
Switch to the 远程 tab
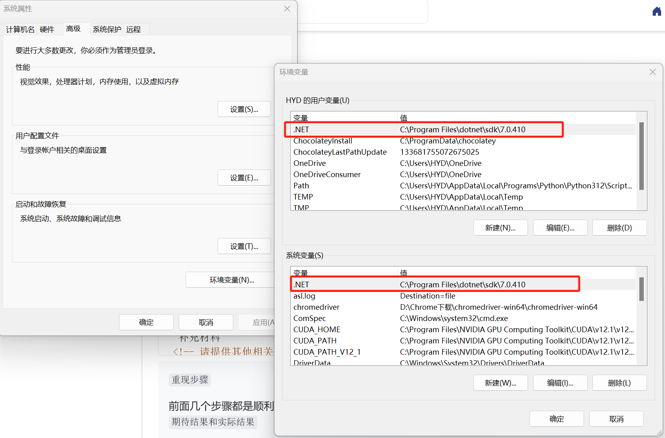133,30
